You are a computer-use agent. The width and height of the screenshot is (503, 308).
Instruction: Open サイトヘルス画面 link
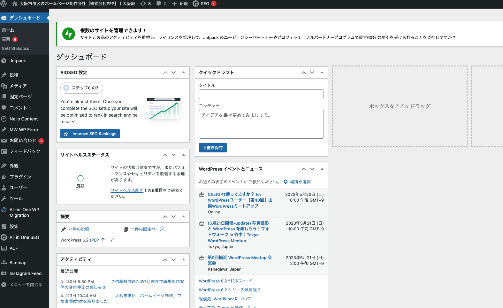coord(127,190)
